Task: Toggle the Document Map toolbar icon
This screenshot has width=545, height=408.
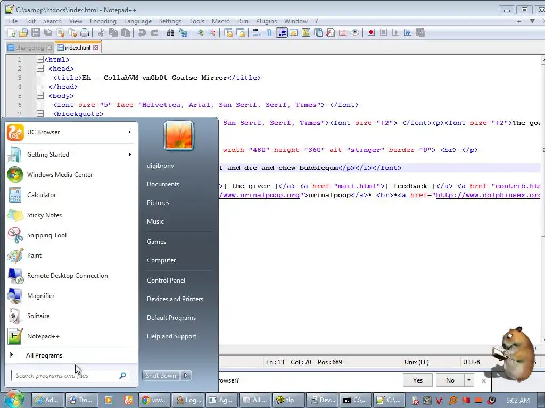Action: pyautogui.click(x=306, y=32)
